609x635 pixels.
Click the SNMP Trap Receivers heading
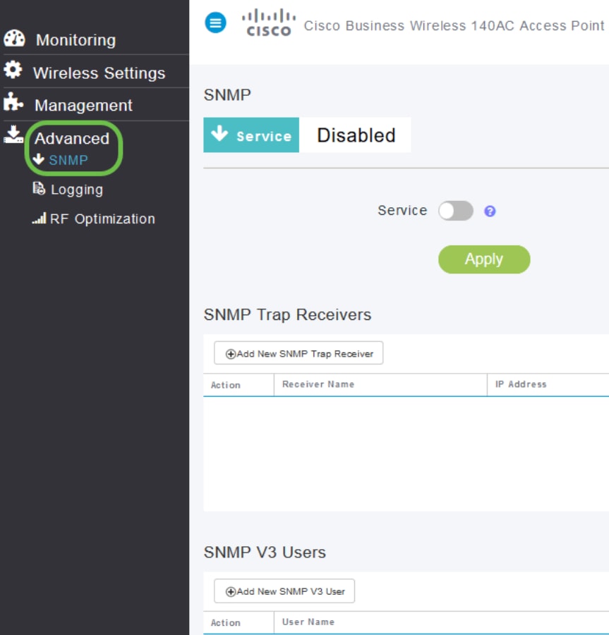[287, 314]
